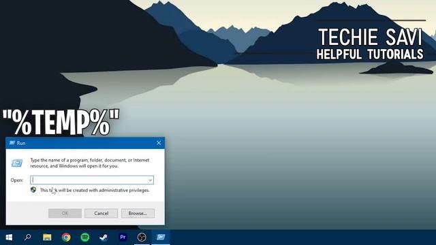
Task: Select the Run taskbar icon
Action: pyautogui.click(x=161, y=238)
